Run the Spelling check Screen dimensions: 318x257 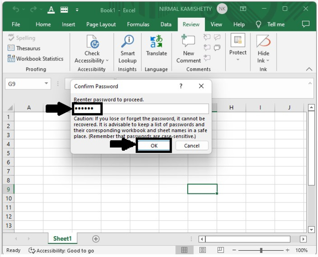[21, 38]
